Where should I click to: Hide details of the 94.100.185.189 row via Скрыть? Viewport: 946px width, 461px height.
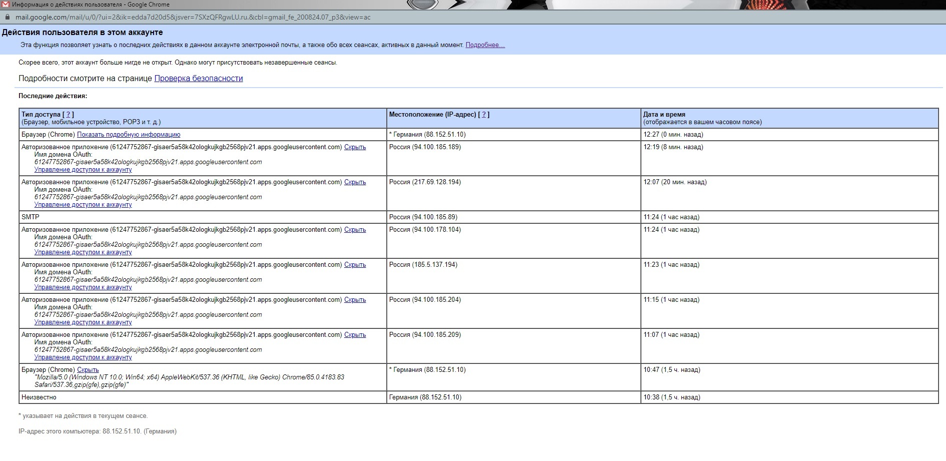pyautogui.click(x=355, y=147)
